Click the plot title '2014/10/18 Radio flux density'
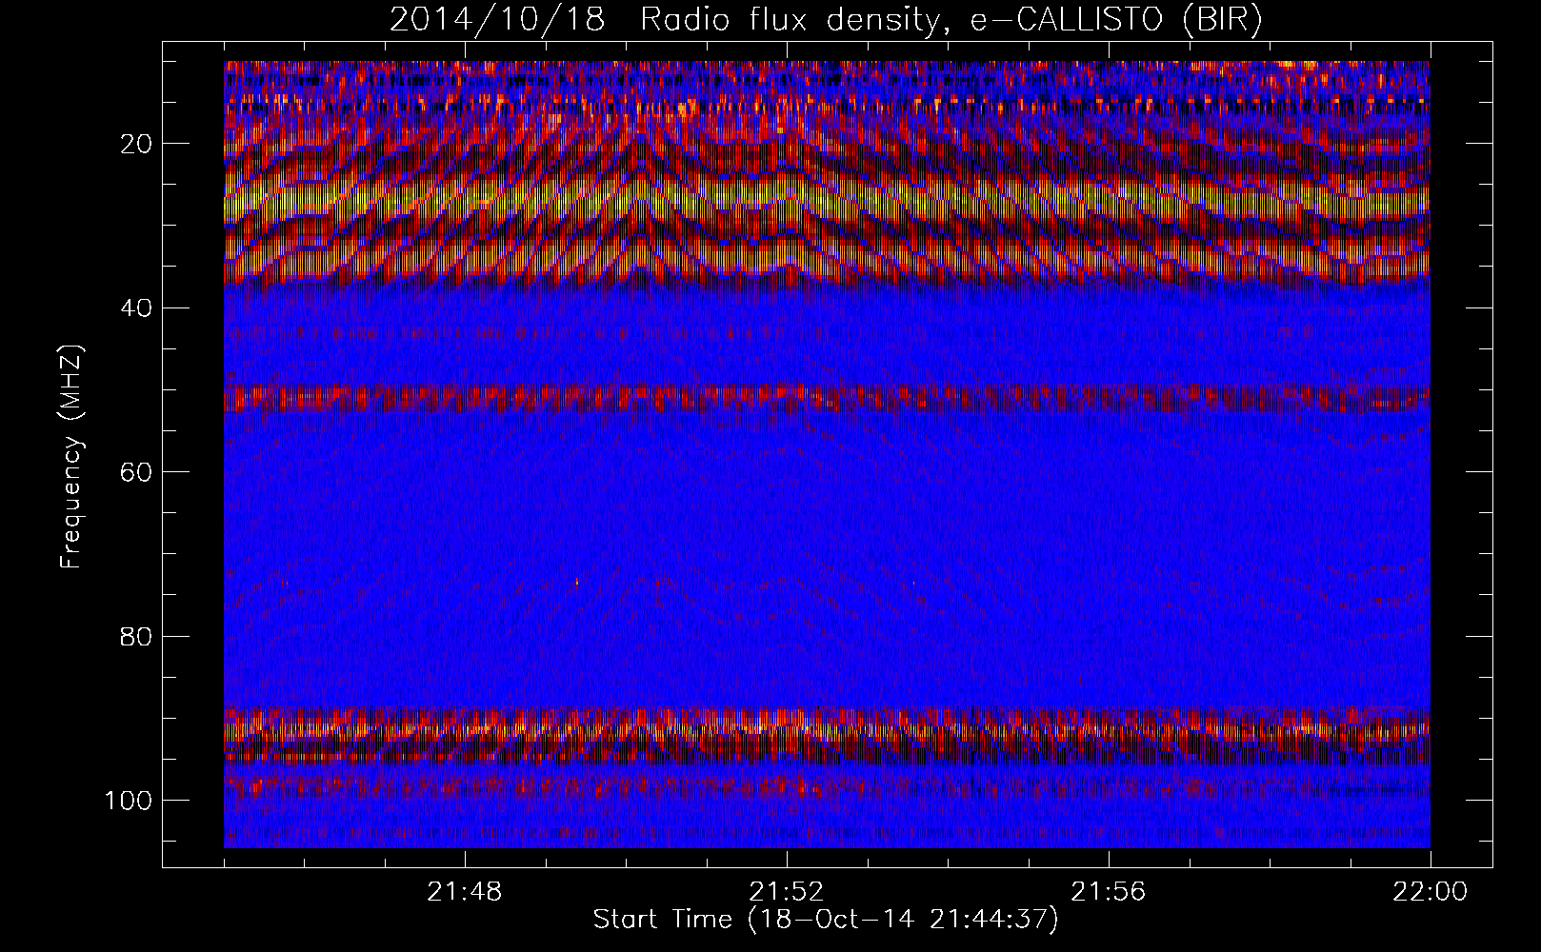Viewport: 1541px width, 952px height. (x=826, y=20)
